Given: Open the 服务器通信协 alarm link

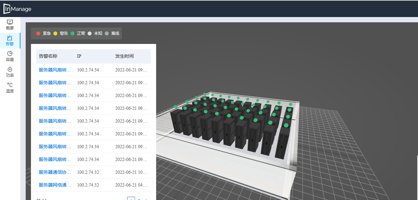Looking at the screenshot, I should tap(55, 172).
